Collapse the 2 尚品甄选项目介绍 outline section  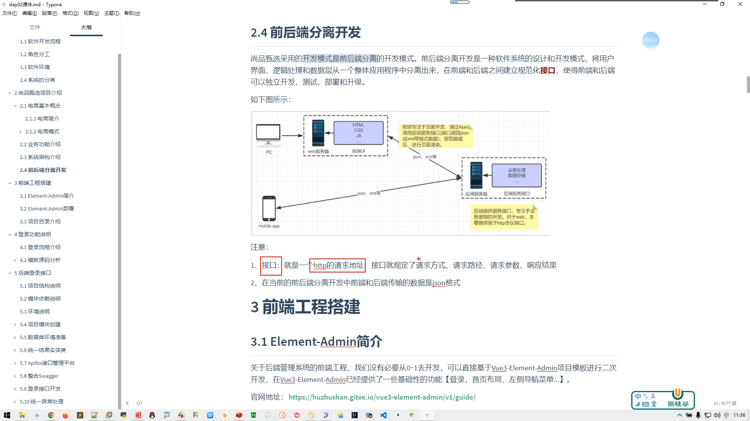10,93
